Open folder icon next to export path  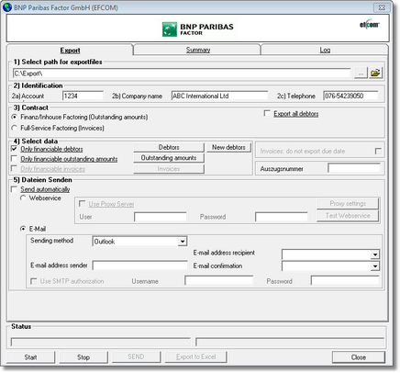click(375, 73)
